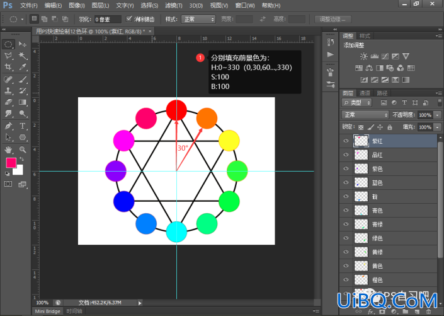Hide the 品红 layer

(x=346, y=155)
